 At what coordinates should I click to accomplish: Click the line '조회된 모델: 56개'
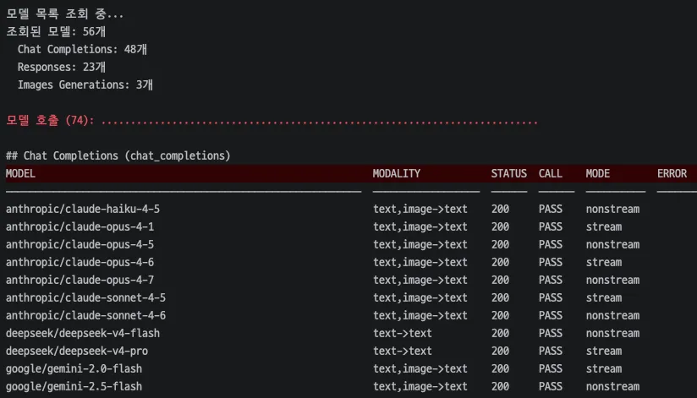[x=56, y=31]
